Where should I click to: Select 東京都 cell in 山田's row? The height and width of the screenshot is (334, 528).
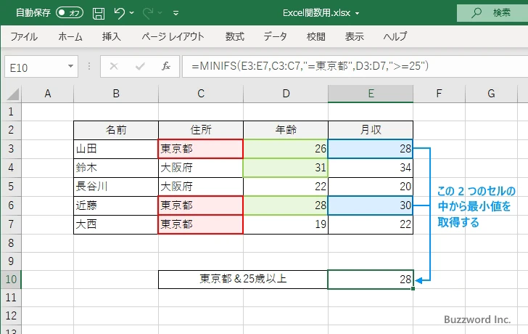click(201, 149)
